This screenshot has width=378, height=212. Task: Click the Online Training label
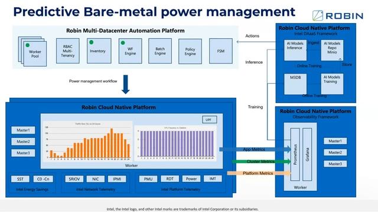click(x=309, y=65)
